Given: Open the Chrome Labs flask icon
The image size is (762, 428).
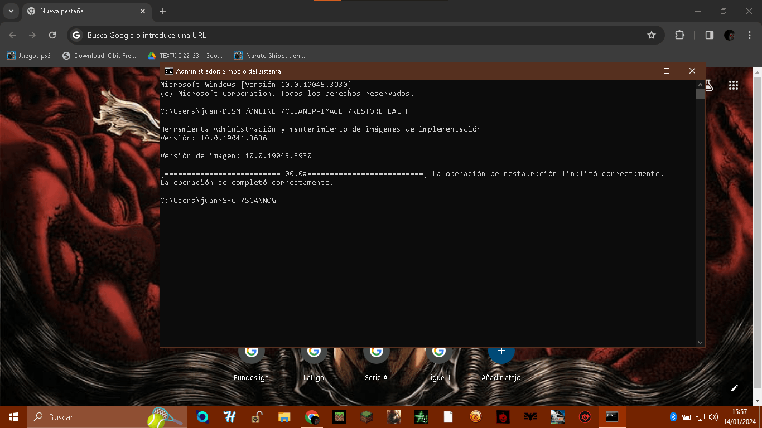Looking at the screenshot, I should 709,85.
